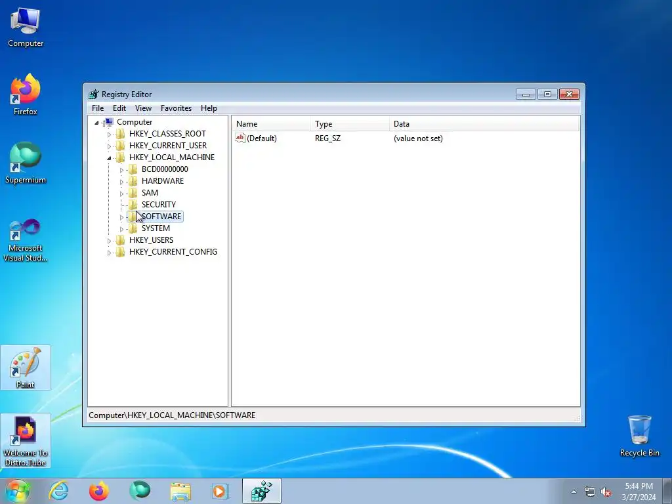Expand the SYSTEM key
Viewport: 672px width, 504px height.
click(121, 229)
